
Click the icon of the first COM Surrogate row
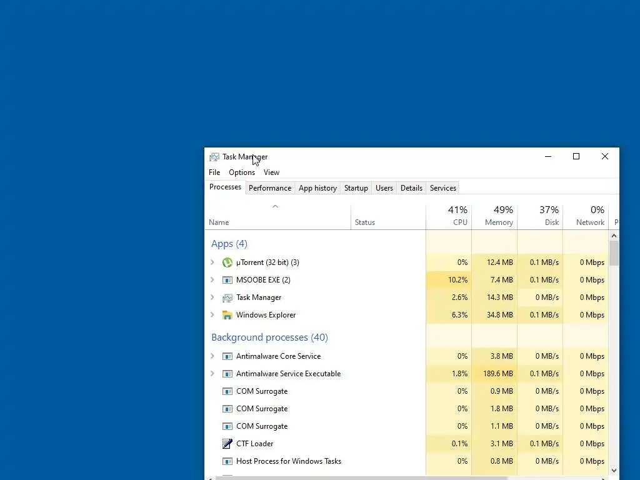[x=227, y=391]
